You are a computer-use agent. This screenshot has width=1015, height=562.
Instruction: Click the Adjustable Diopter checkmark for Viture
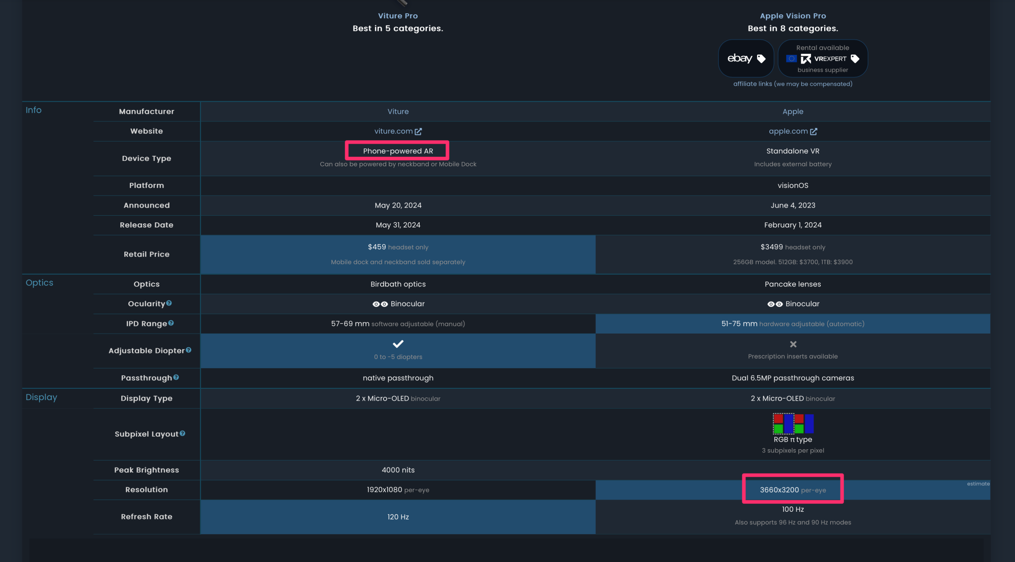[398, 344]
